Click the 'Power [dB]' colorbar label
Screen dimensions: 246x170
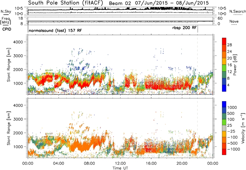[x=235, y=65]
